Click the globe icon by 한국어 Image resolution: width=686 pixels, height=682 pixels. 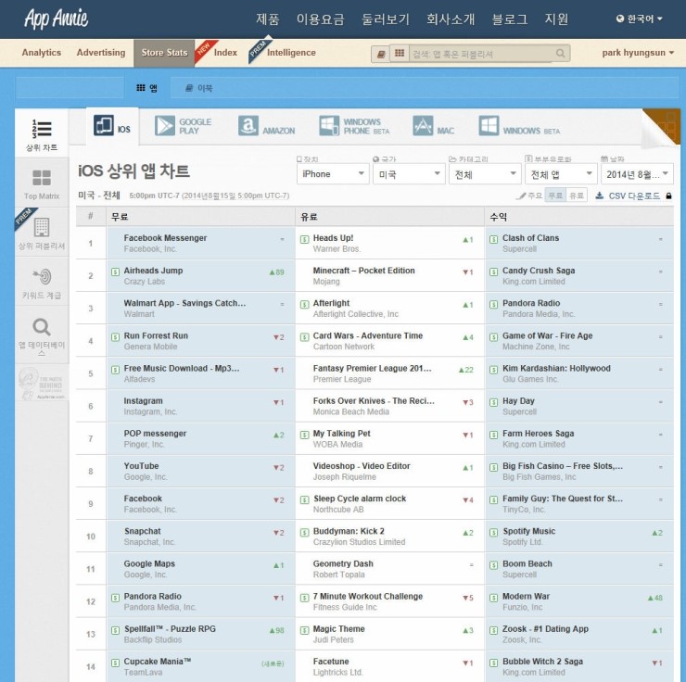pos(620,19)
